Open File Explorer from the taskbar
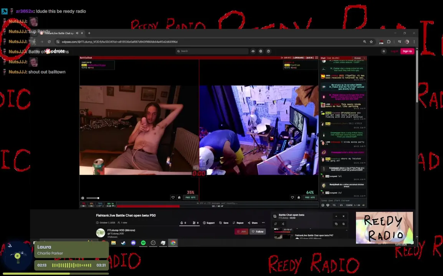Screen dimensions: 443x276 (114, 243)
